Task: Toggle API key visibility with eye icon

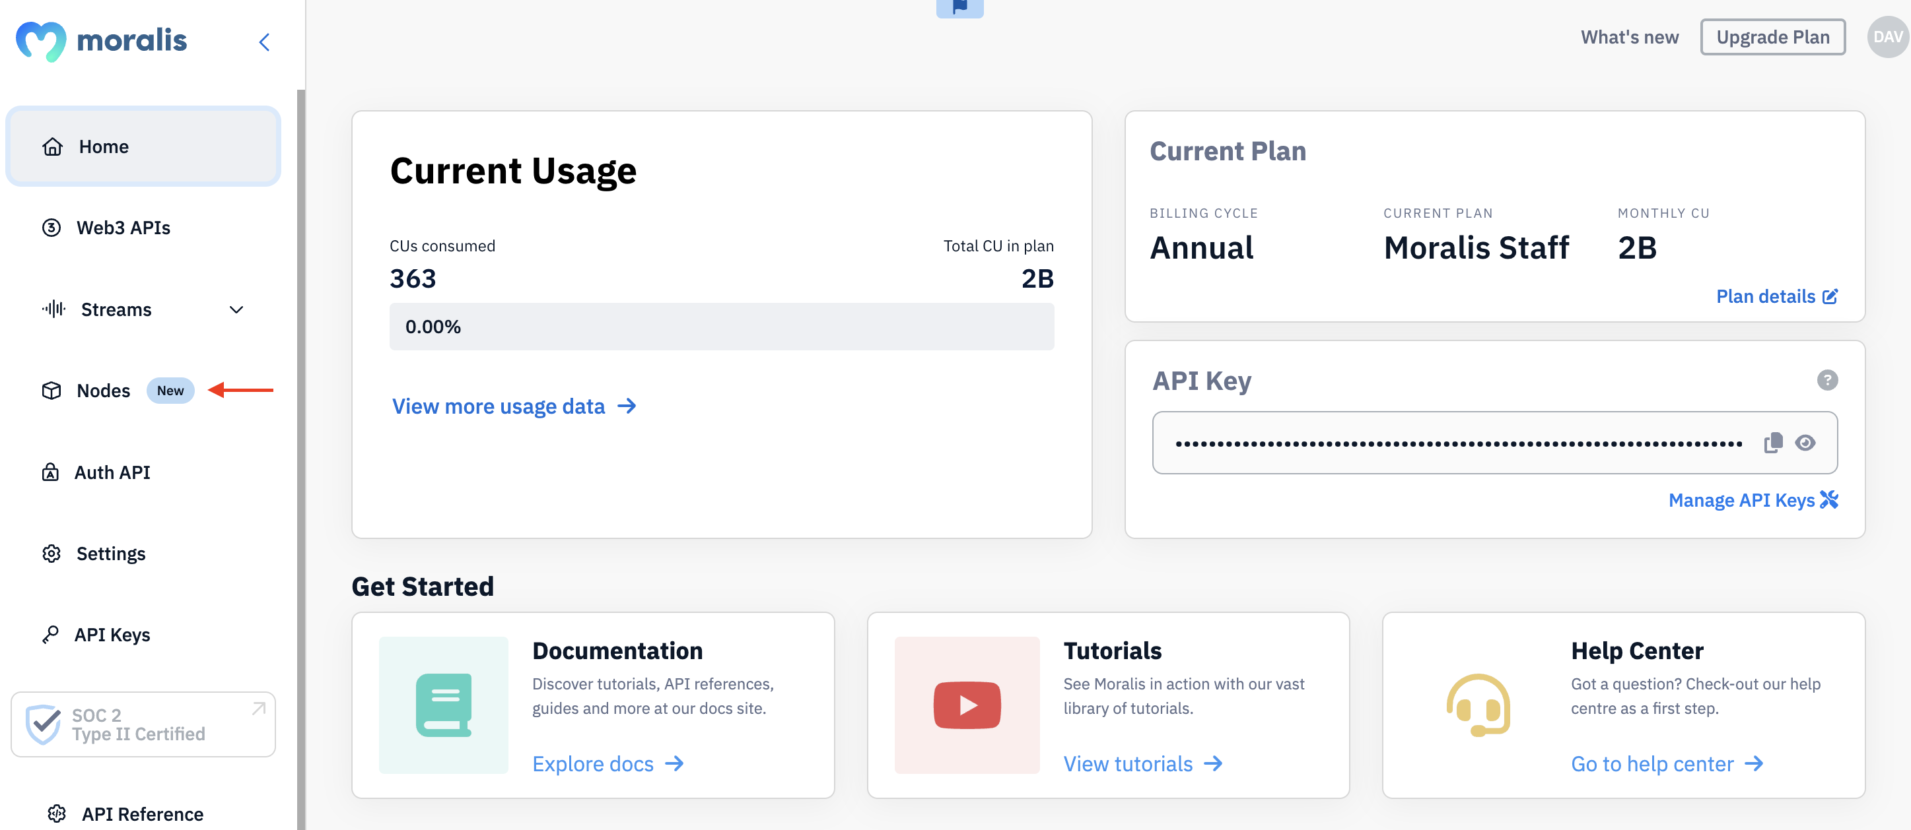Action: coord(1810,442)
